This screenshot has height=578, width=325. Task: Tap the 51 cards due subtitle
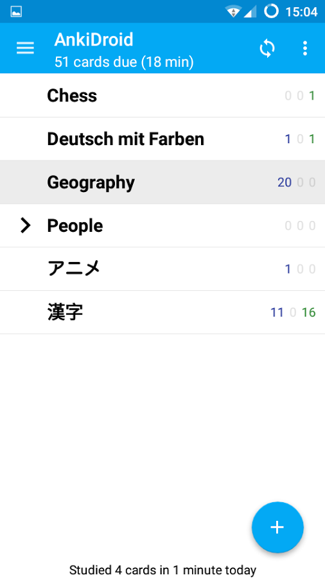[x=124, y=62]
